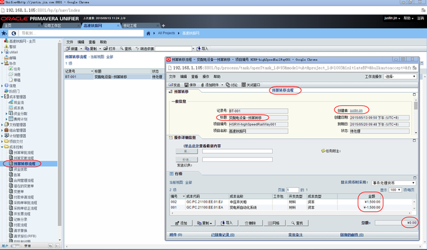
Task: Open the 显示 100 rows dropdown
Action: [395, 190]
